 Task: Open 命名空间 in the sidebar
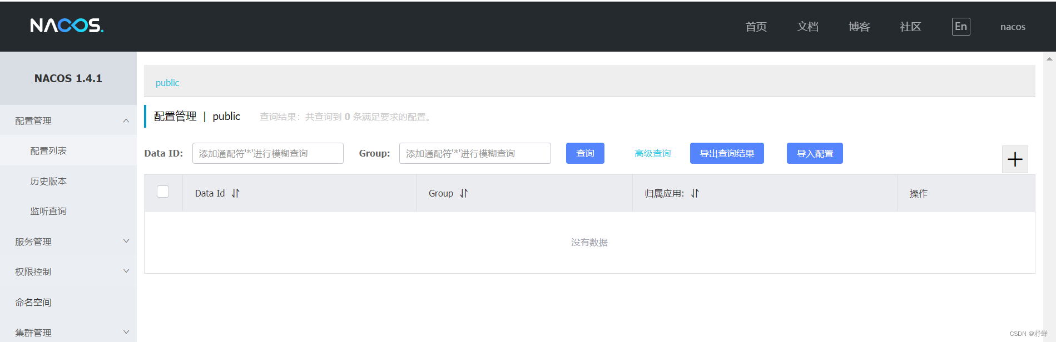click(x=68, y=302)
